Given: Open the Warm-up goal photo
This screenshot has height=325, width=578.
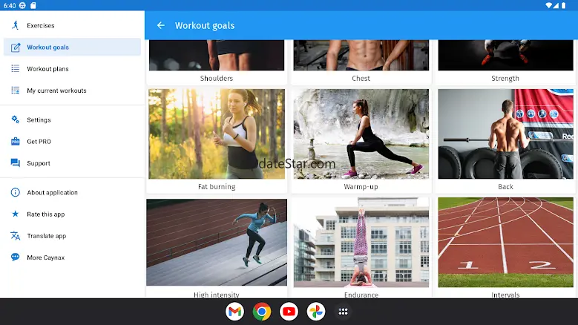Looking at the screenshot, I should tap(361, 134).
